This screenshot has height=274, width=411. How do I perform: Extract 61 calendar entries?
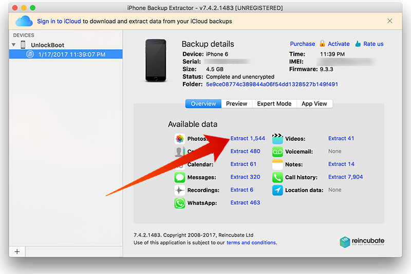243,164
